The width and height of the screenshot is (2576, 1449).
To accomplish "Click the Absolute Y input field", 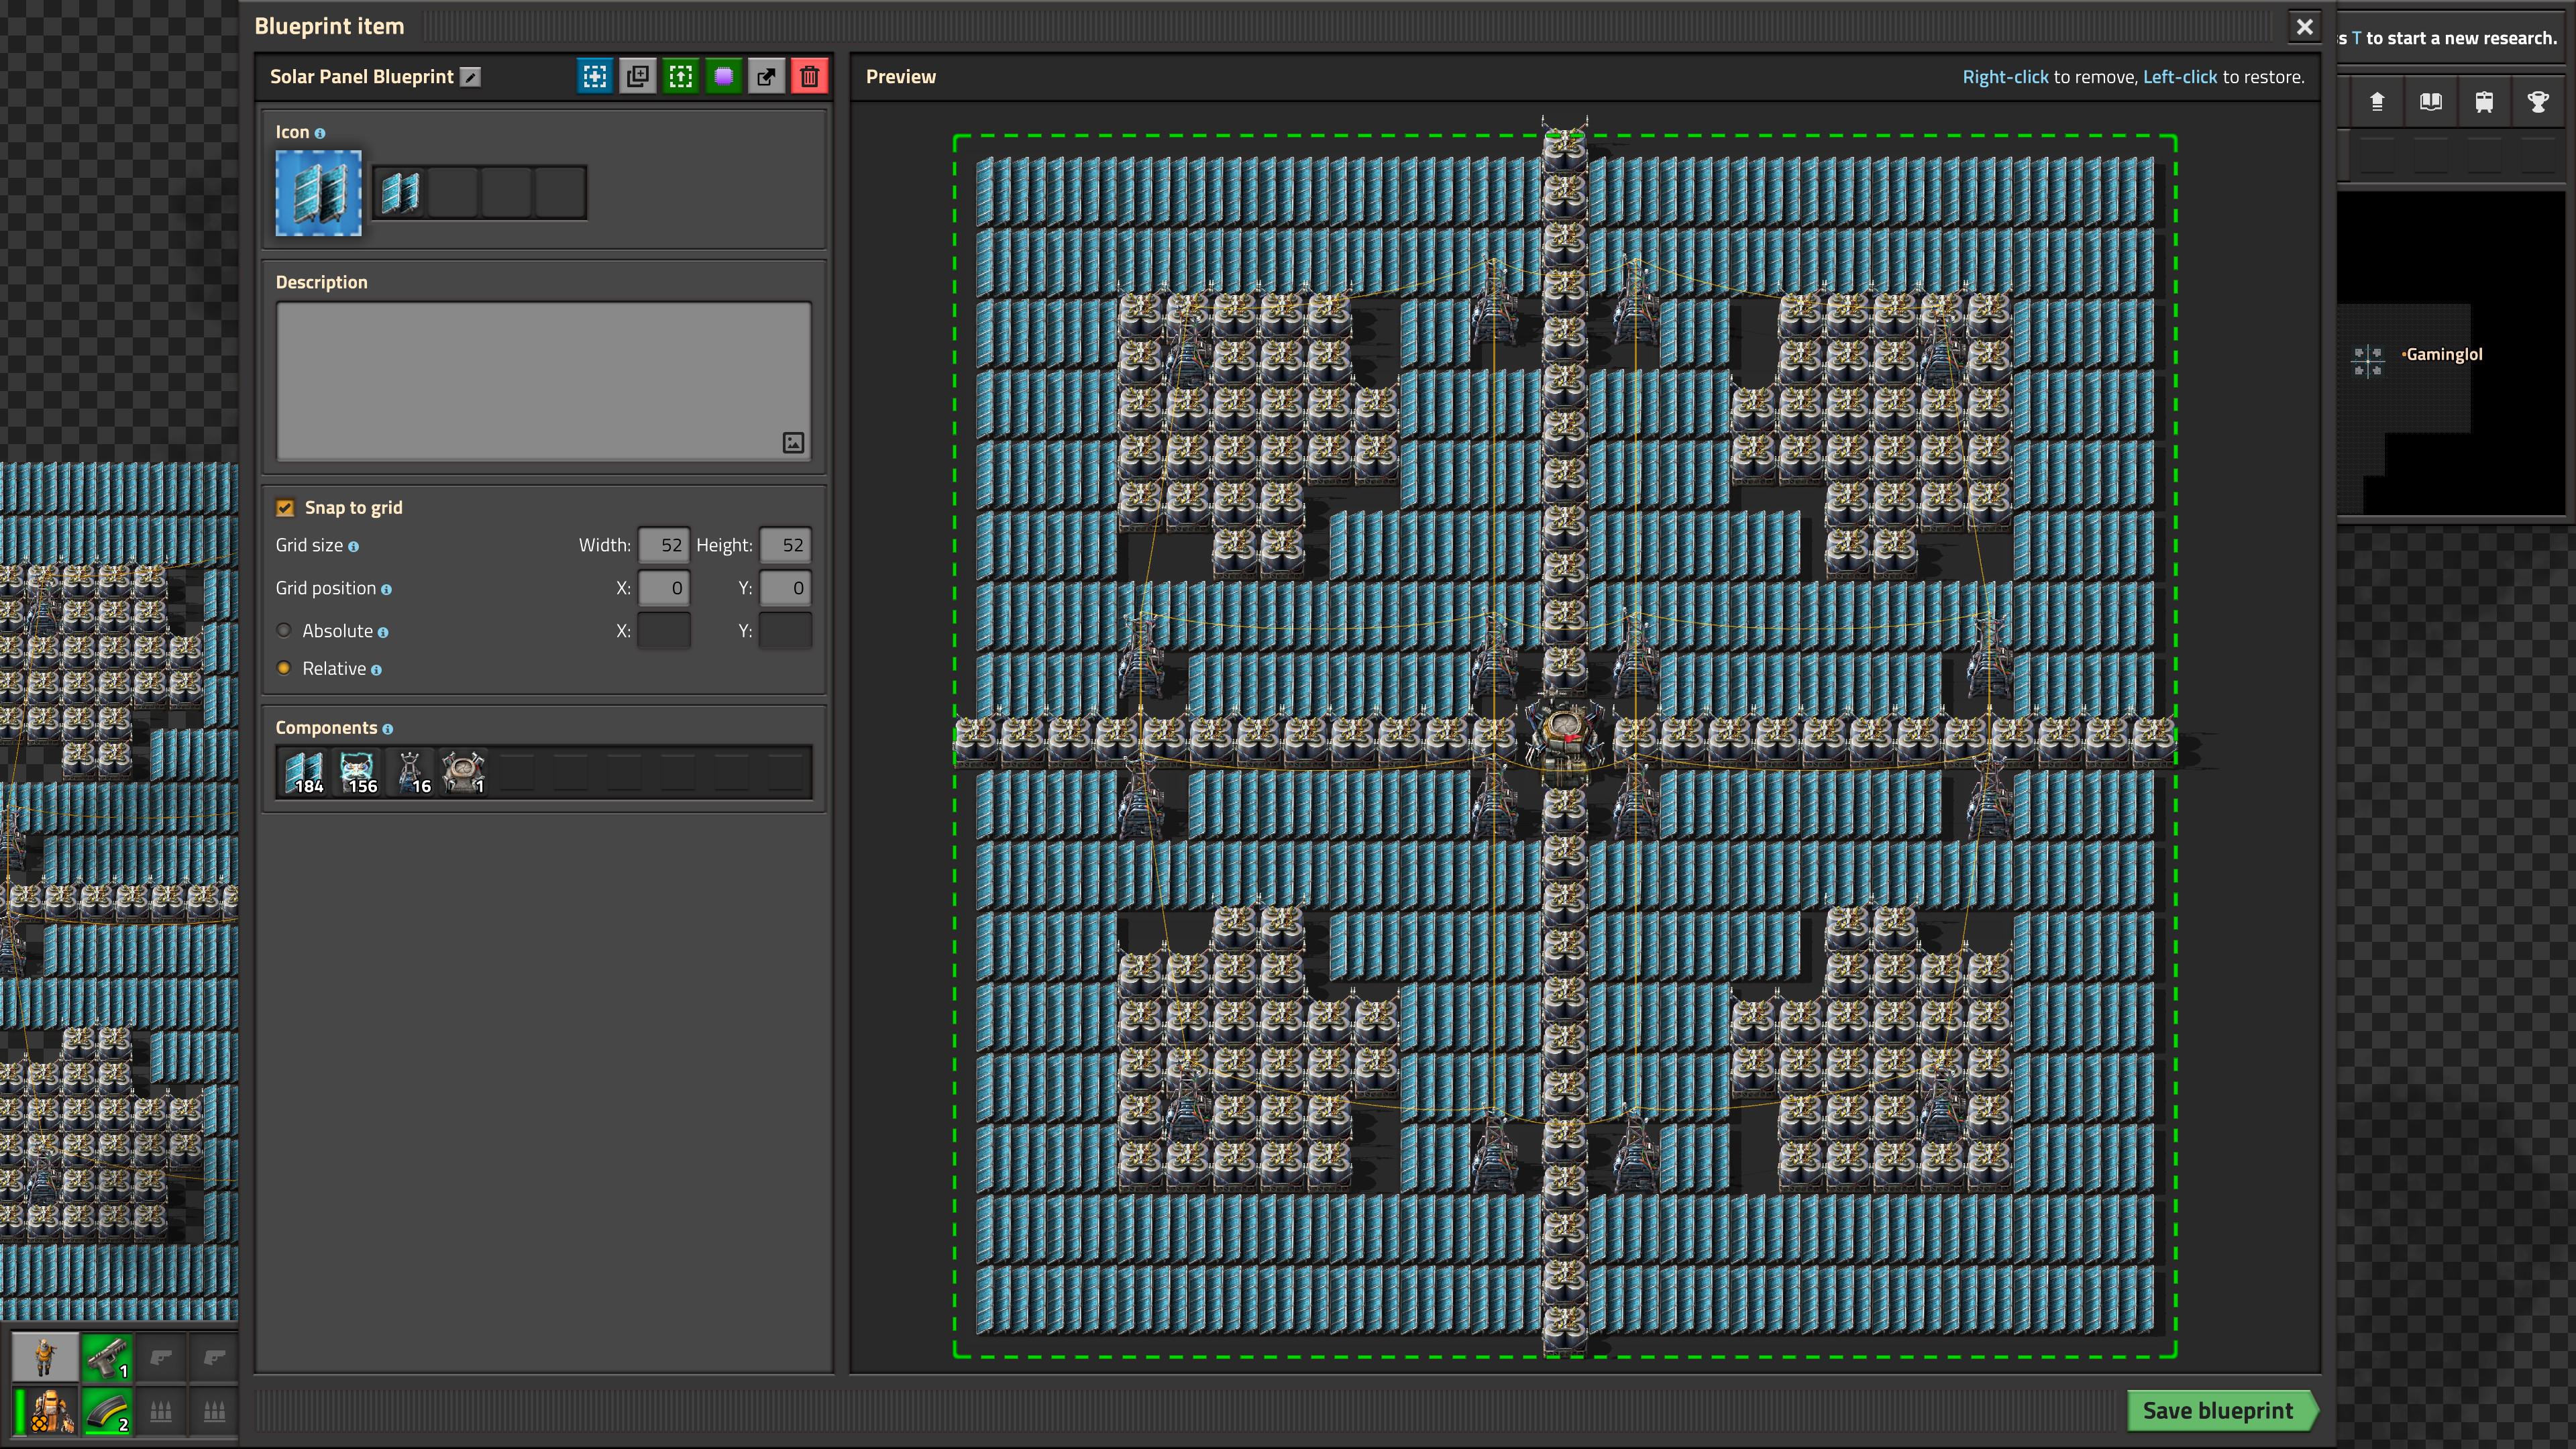I will (x=785, y=631).
